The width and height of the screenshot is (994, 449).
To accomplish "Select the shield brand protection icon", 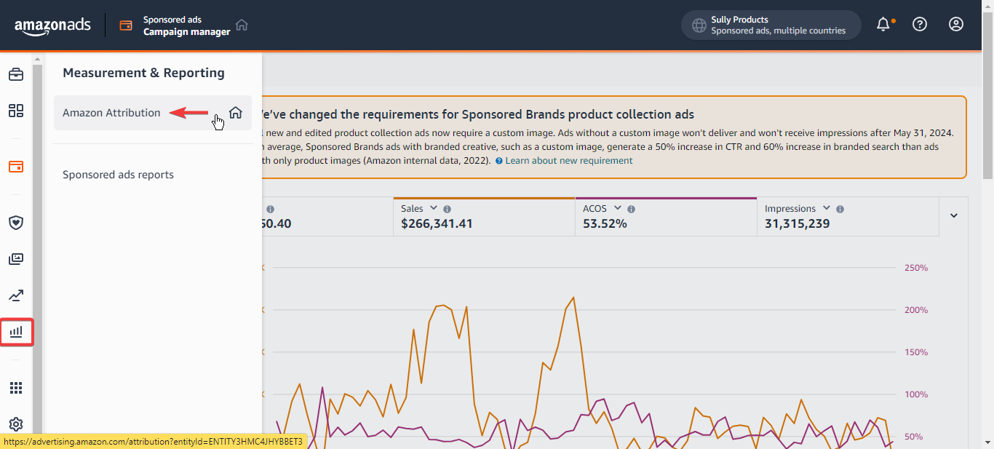I will 16,223.
